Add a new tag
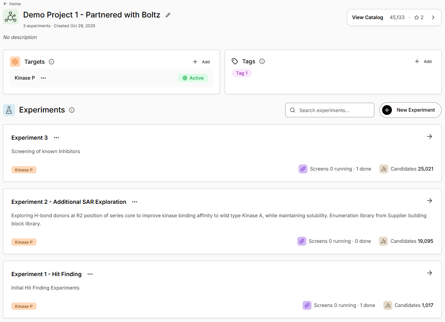Screen dimensions: 445x322 pyautogui.click(x=423, y=61)
